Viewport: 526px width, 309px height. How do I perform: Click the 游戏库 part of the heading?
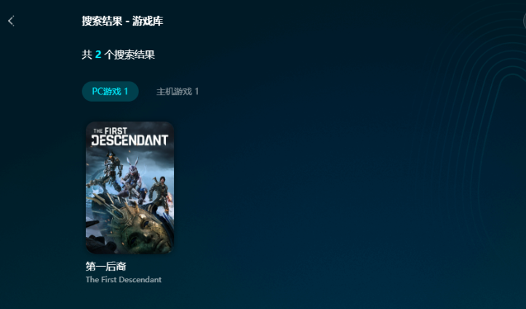point(148,21)
